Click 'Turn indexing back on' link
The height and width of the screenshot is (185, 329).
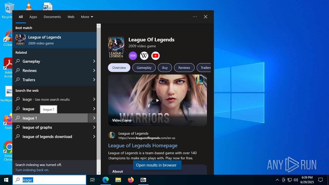[x=32, y=170]
